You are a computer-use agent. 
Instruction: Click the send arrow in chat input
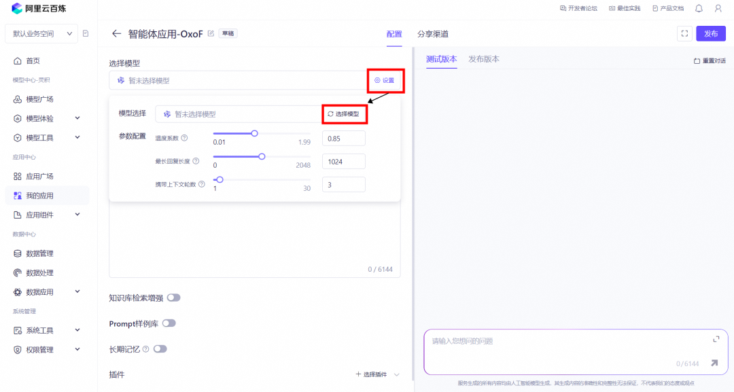coord(714,363)
